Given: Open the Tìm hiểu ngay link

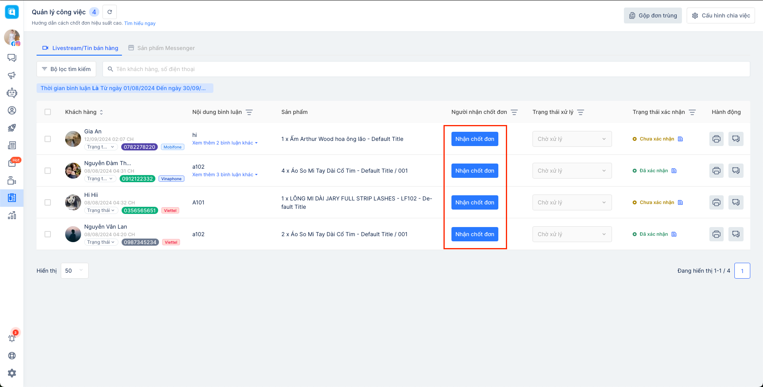Looking at the screenshot, I should tap(140, 23).
